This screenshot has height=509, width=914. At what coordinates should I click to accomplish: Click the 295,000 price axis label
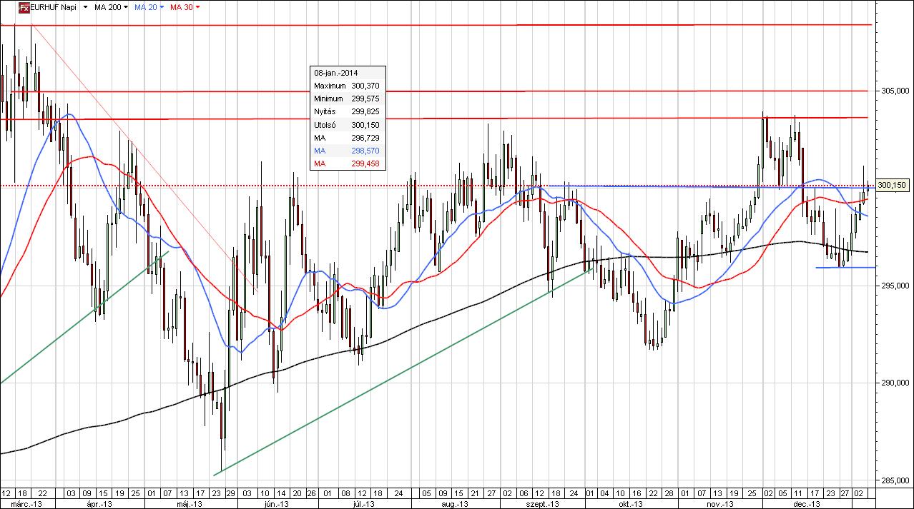coord(895,286)
